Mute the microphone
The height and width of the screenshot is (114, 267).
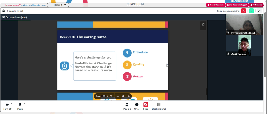point(20,107)
